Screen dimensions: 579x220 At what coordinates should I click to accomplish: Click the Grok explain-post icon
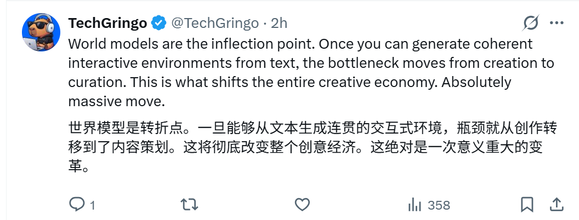[531, 23]
